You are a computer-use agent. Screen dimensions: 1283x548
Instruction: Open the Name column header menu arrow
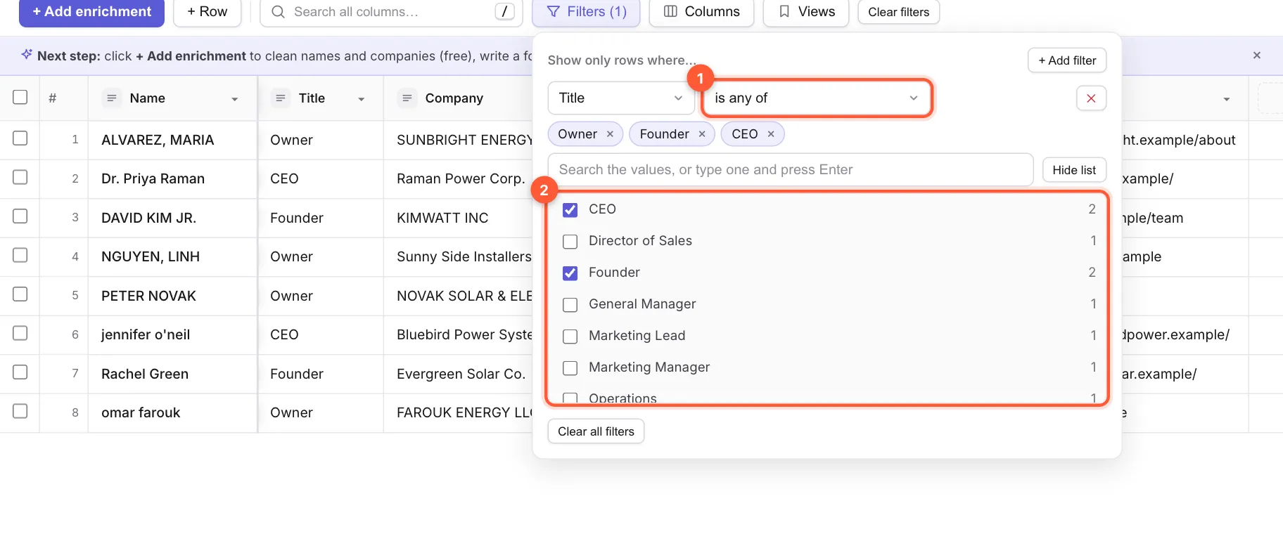235,99
